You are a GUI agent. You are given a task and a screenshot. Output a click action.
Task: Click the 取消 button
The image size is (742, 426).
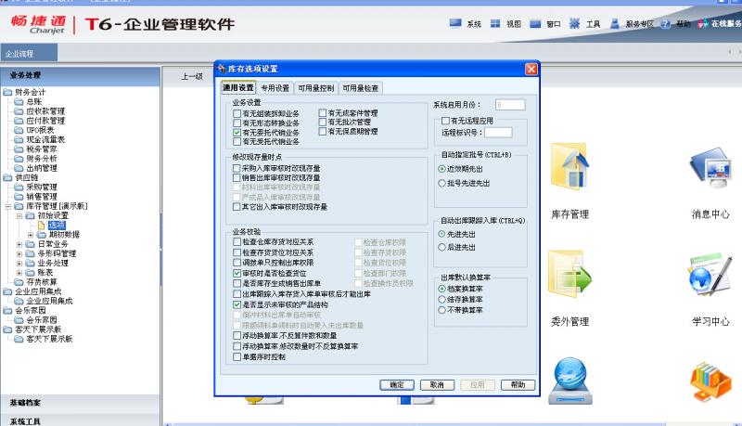tap(437, 385)
